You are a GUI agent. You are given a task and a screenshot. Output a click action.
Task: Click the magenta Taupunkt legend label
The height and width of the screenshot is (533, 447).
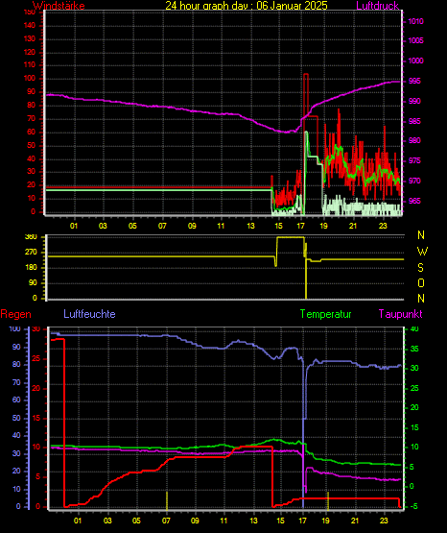coord(401,314)
